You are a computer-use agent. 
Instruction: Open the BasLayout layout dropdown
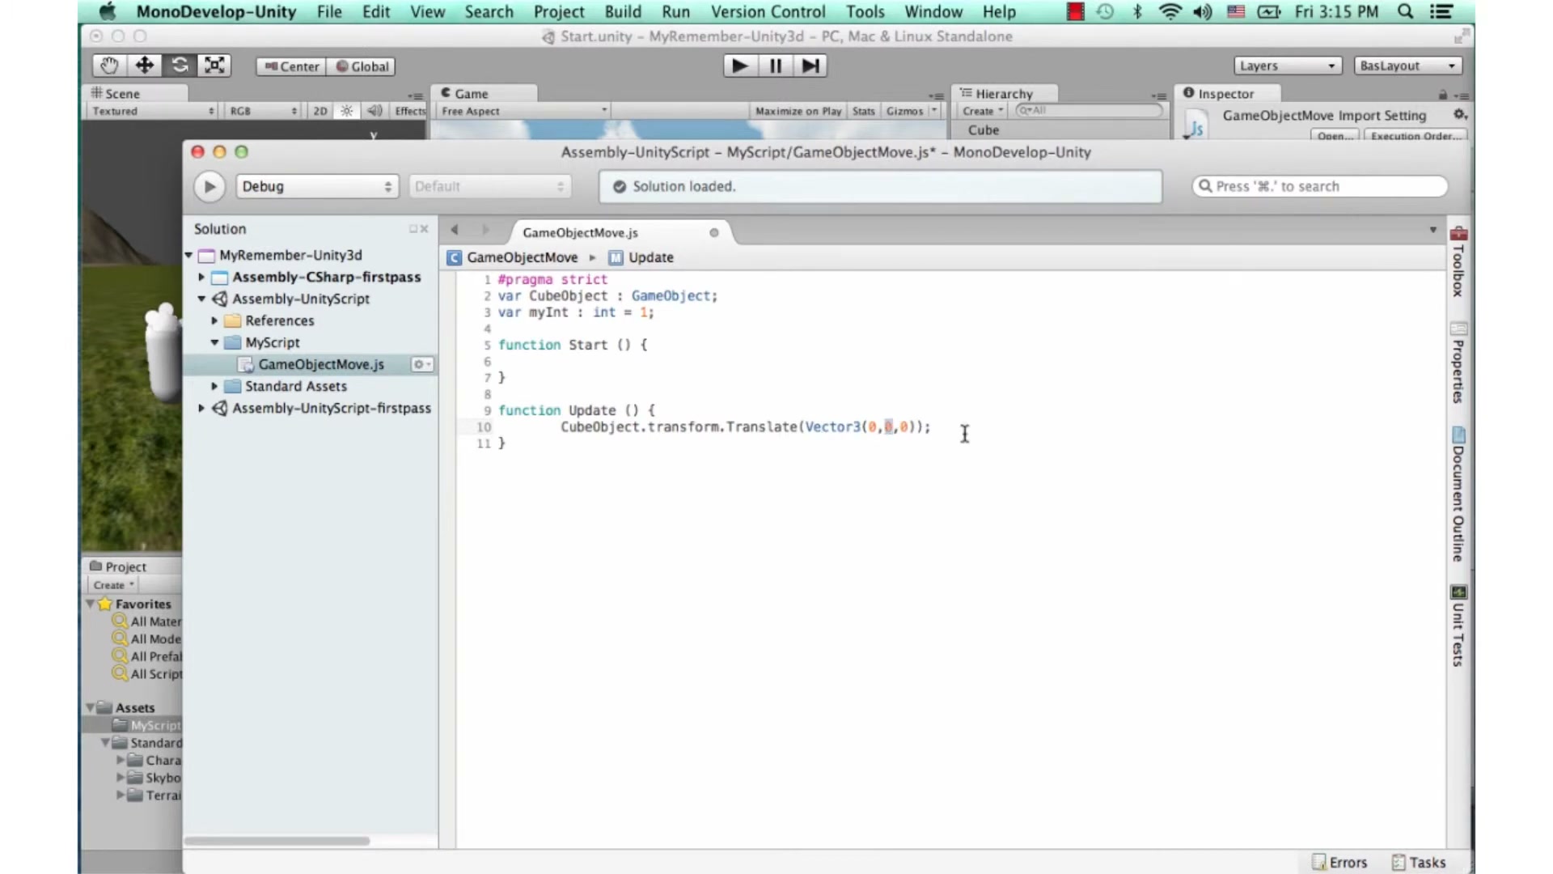(x=1408, y=66)
